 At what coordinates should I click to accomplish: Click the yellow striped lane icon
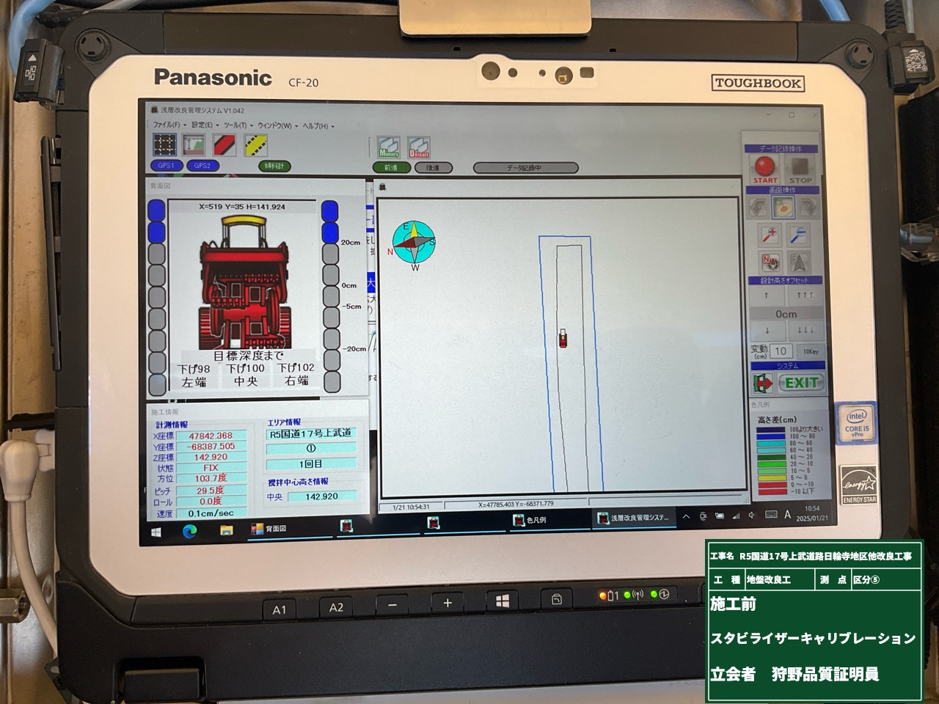[x=255, y=144]
